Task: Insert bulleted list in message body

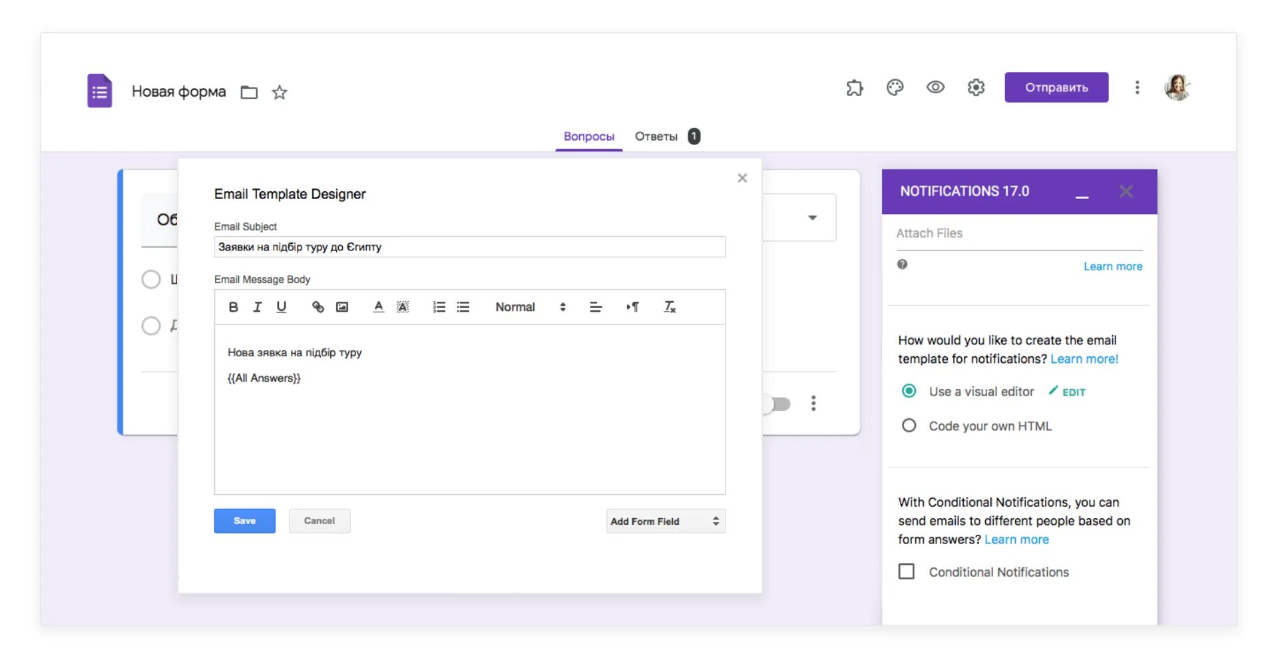Action: click(463, 307)
